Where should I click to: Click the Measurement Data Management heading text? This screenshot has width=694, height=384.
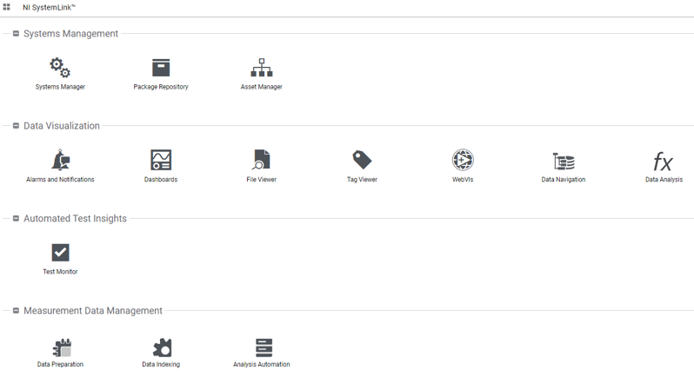coord(93,310)
